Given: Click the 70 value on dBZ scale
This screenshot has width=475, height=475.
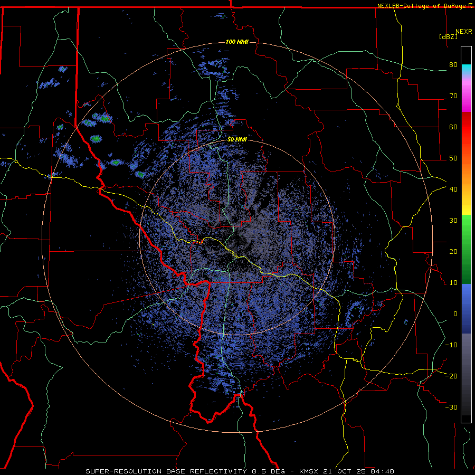Looking at the screenshot, I should click(x=453, y=96).
